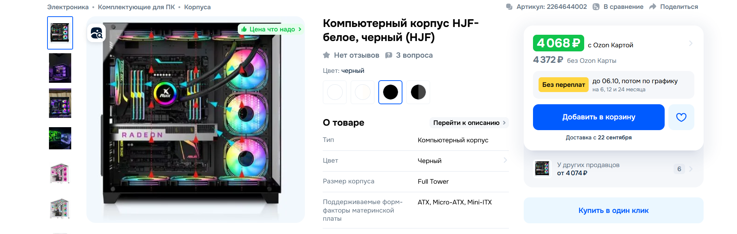Click the compare icon near 'В сравнение'
Viewport: 737px width, 234px height.
pos(596,7)
